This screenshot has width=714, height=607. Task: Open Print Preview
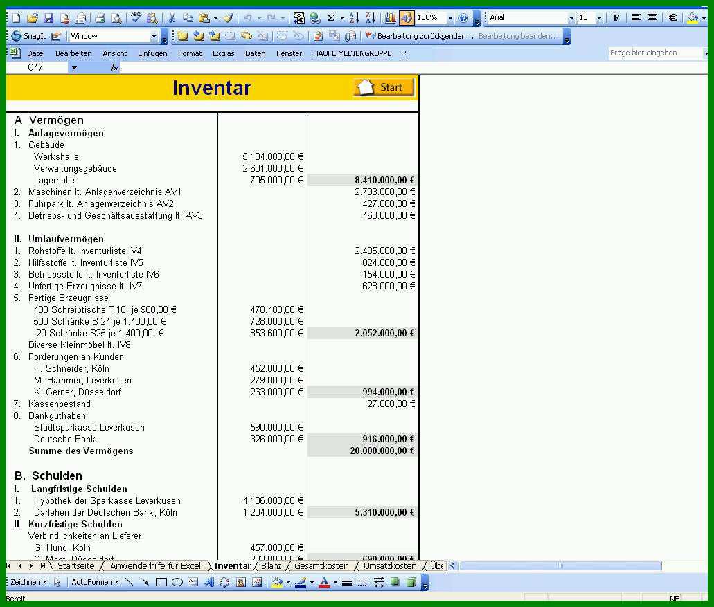coord(116,18)
